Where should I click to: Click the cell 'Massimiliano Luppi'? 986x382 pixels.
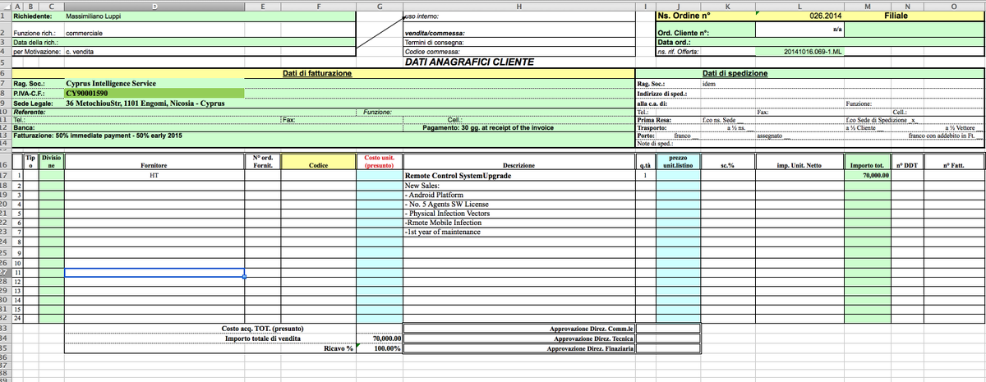tap(154, 16)
